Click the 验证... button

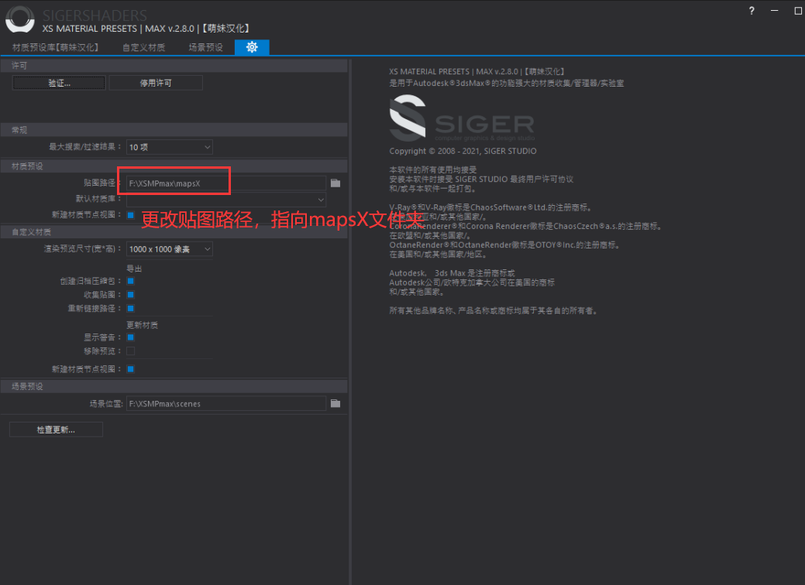(59, 83)
